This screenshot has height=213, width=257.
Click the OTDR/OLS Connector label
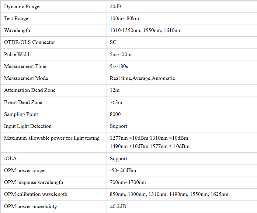(30, 42)
